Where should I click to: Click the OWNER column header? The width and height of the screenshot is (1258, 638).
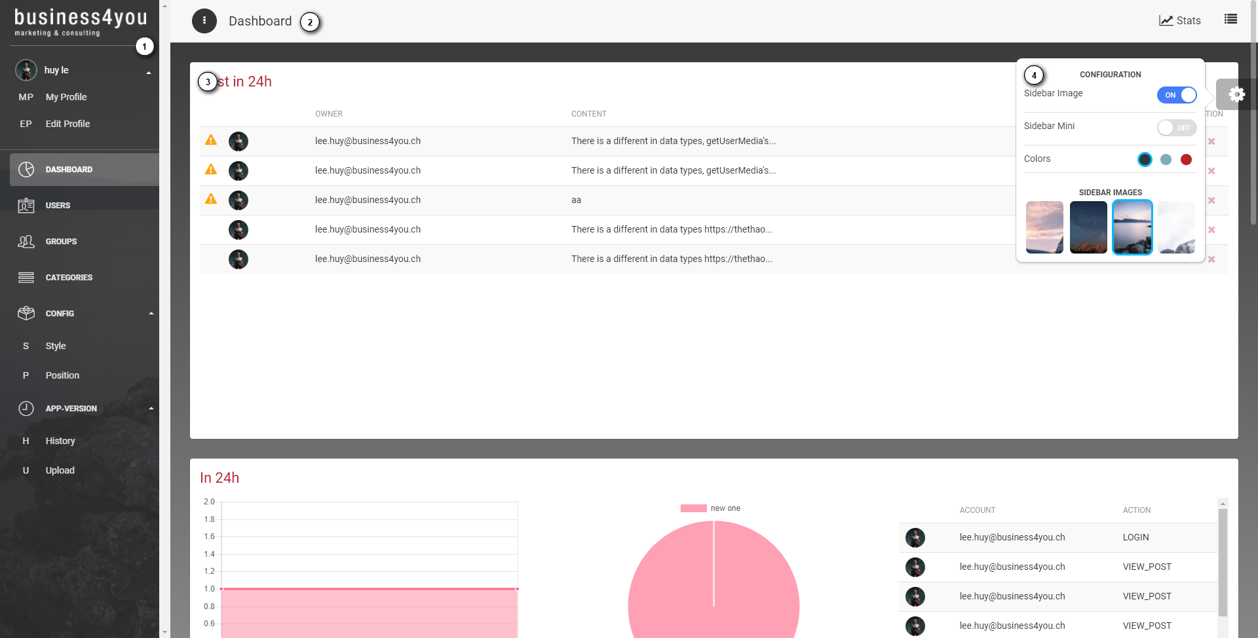coord(329,114)
